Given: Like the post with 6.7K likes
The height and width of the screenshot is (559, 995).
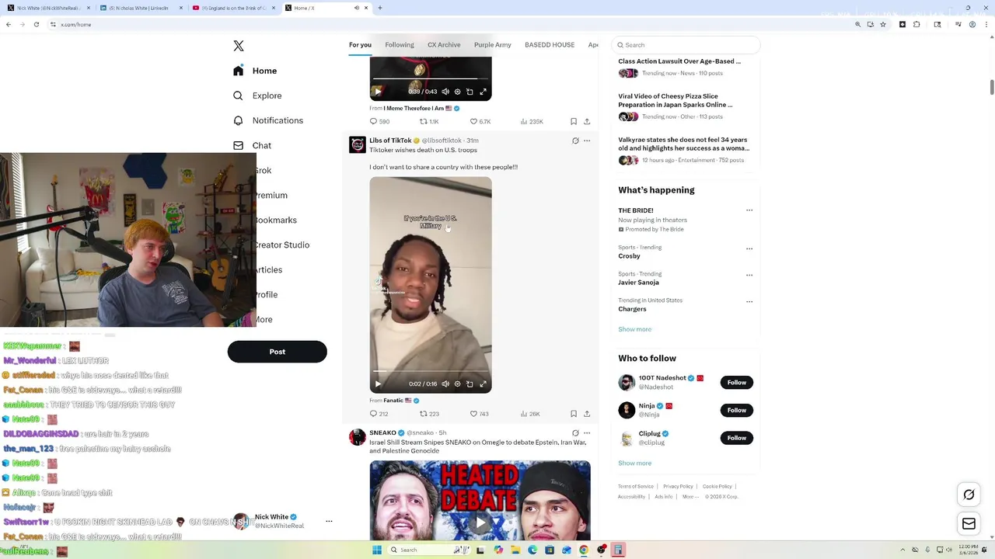Looking at the screenshot, I should pos(480,121).
